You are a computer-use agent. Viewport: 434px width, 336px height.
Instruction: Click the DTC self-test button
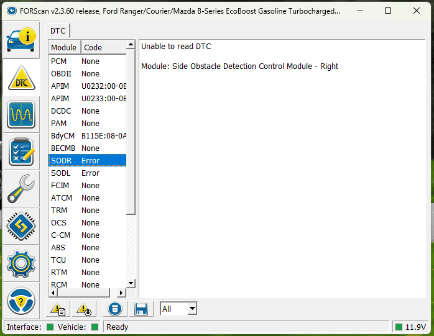pos(84,309)
